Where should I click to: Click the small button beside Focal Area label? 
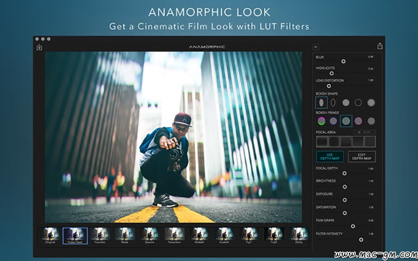point(364,132)
